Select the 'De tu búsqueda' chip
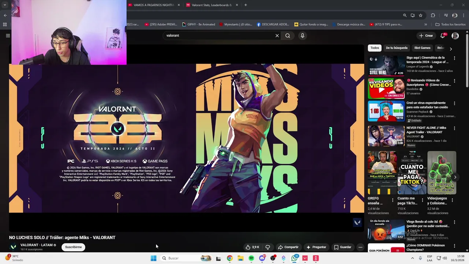Viewport: 469px width, 264px height. click(x=396, y=48)
